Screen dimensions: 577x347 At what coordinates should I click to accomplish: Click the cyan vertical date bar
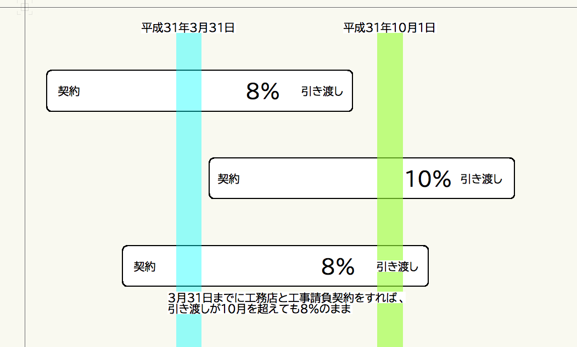(189, 137)
